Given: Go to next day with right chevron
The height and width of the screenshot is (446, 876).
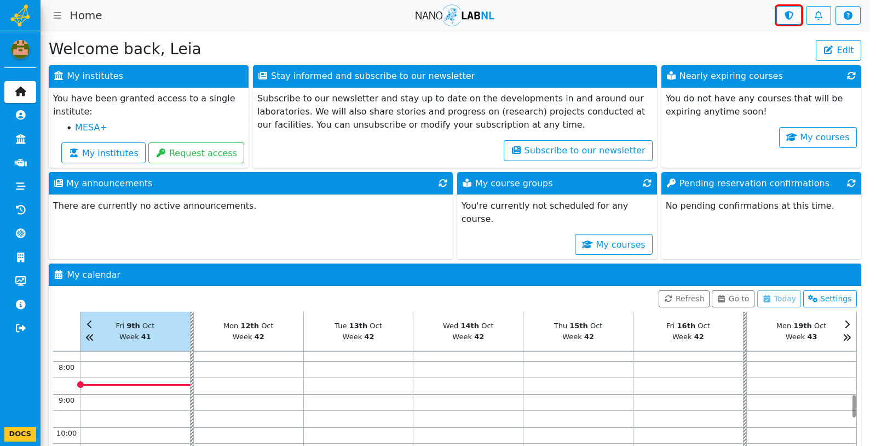Looking at the screenshot, I should (x=847, y=324).
